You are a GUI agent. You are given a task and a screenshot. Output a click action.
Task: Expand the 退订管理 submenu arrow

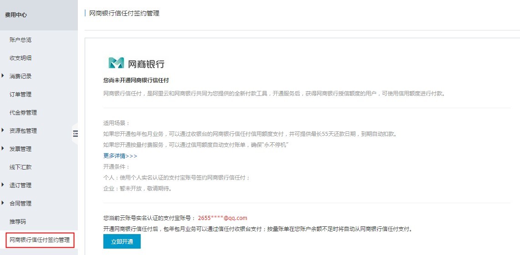pos(3,185)
